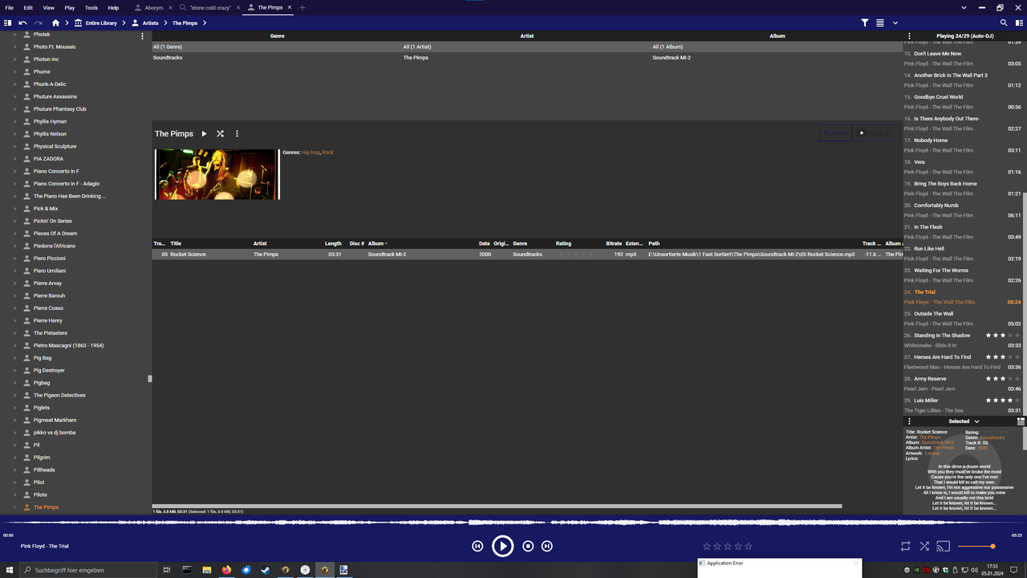The height and width of the screenshot is (578, 1027).
Task: Expand The Pimps tree node
Action: point(14,507)
